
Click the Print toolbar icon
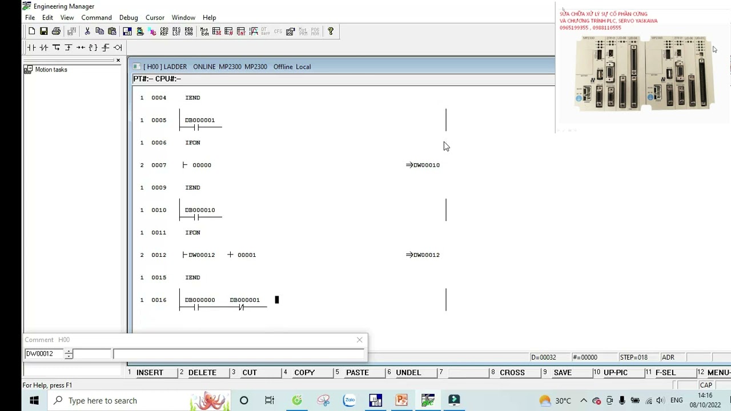pos(56,31)
